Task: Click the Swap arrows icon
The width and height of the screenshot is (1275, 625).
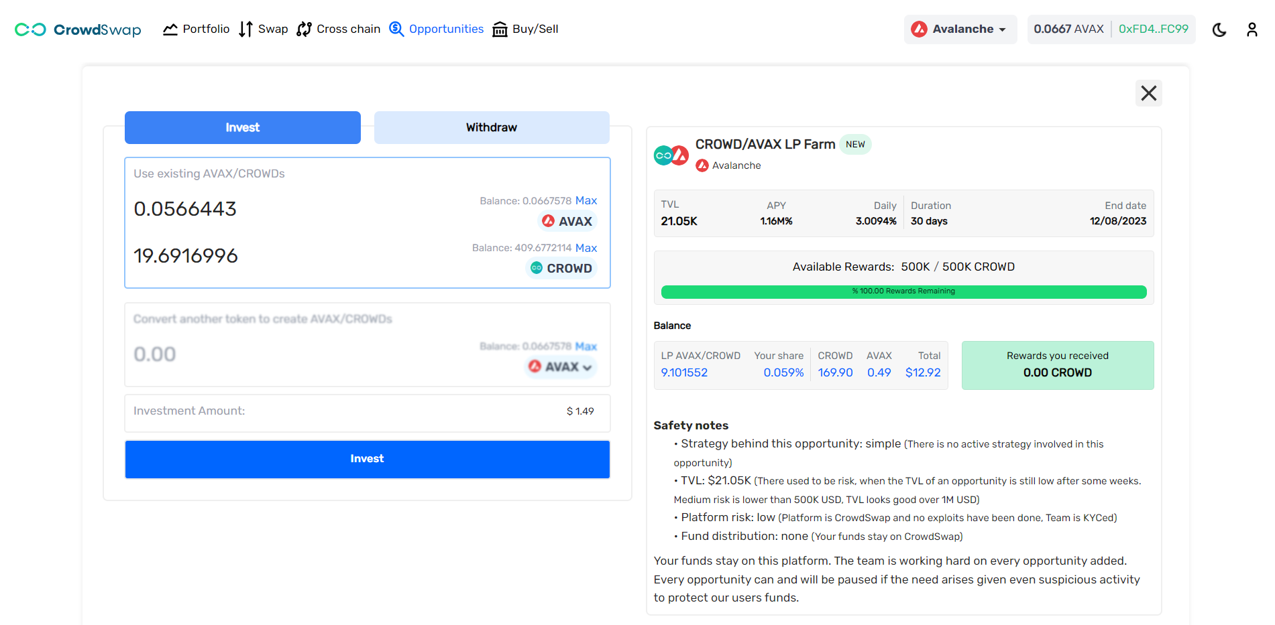Action: click(x=245, y=29)
